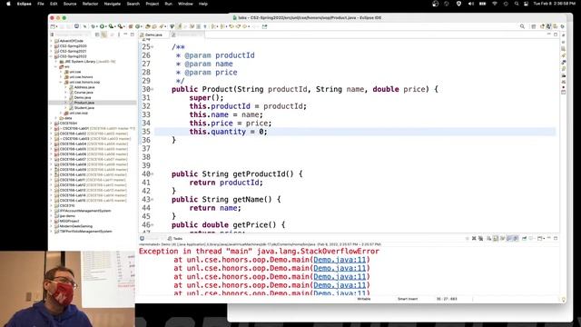Click the macOS Spotlight search icon

[517, 4]
